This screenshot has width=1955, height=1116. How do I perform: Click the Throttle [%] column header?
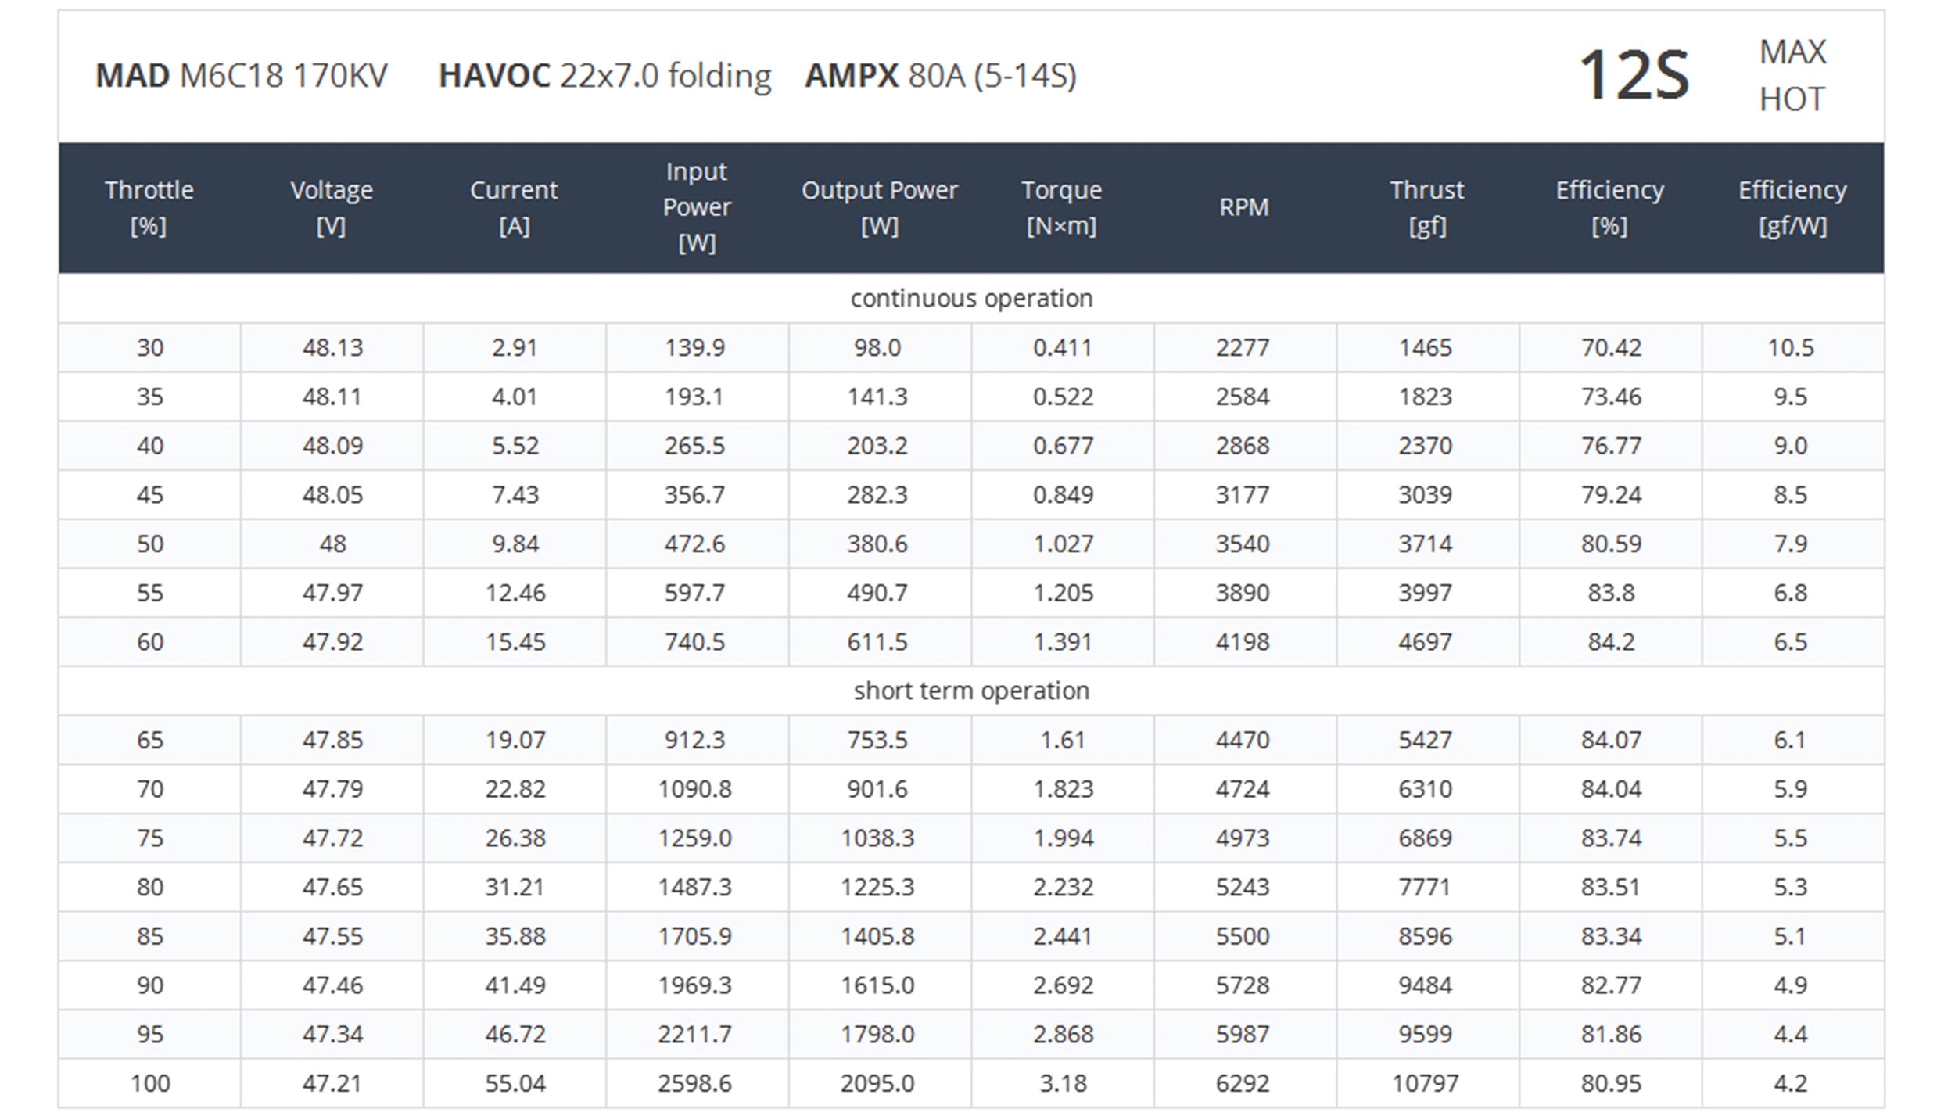(x=149, y=207)
